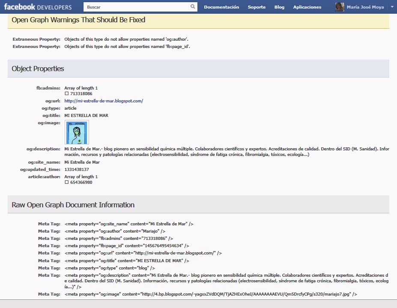Click the search magnifier icon

click(x=193, y=7)
